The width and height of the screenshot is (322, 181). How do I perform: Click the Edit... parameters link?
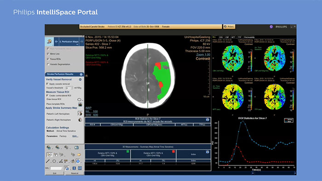(75, 136)
